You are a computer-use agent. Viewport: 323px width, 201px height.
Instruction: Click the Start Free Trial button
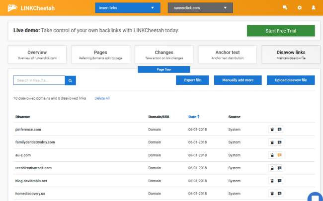(x=281, y=31)
